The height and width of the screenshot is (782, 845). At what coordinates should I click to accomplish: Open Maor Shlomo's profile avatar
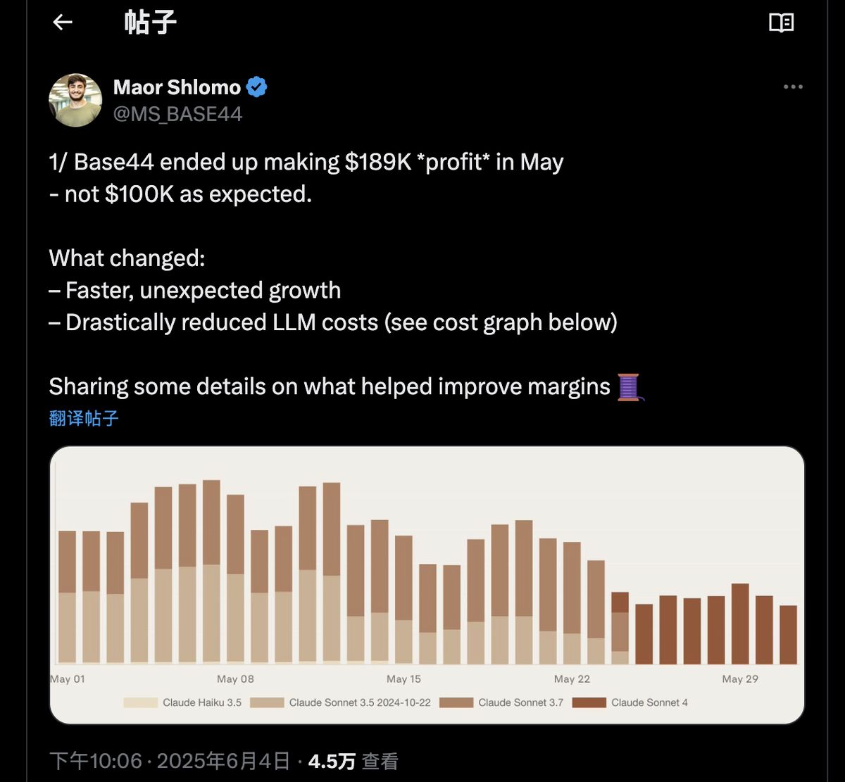75,100
